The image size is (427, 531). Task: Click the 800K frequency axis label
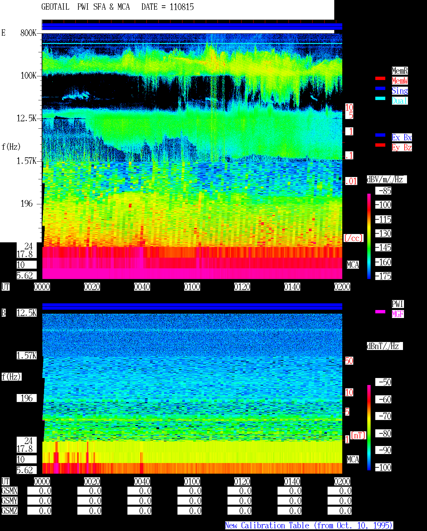[28, 33]
